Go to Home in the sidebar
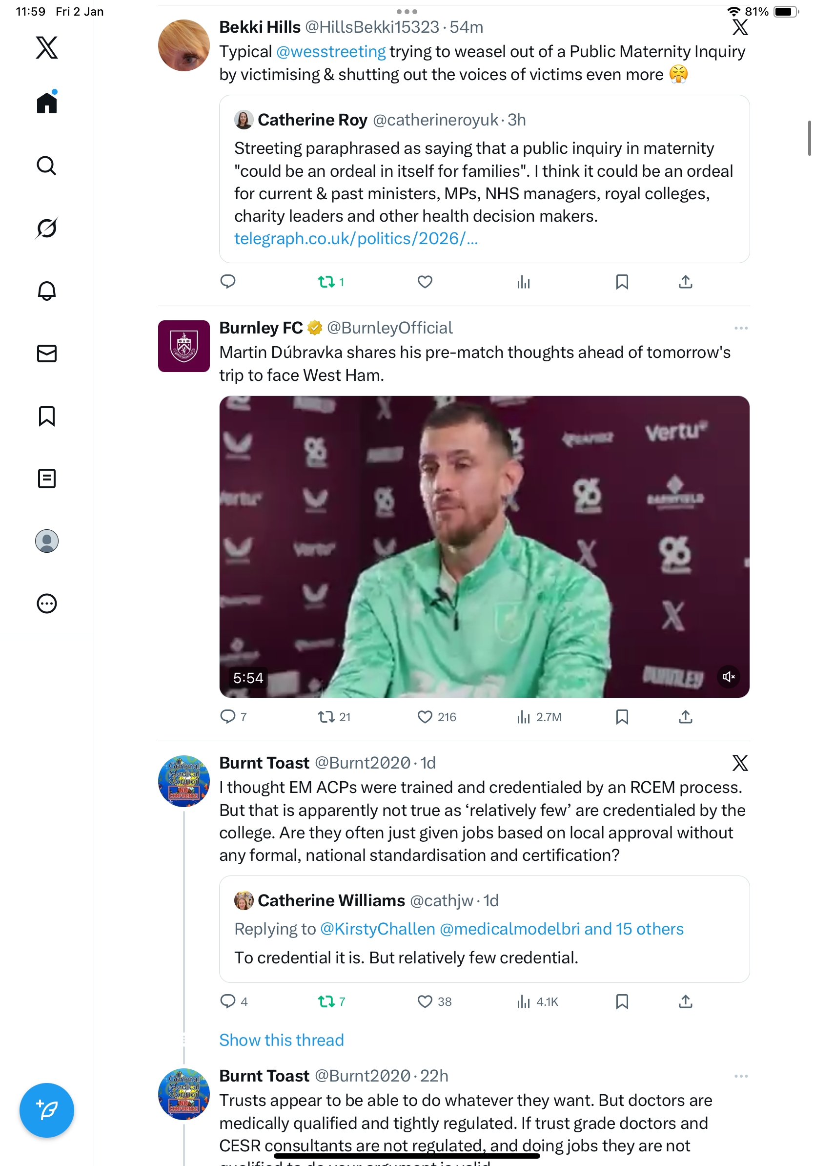This screenshot has width=814, height=1166. tap(47, 103)
